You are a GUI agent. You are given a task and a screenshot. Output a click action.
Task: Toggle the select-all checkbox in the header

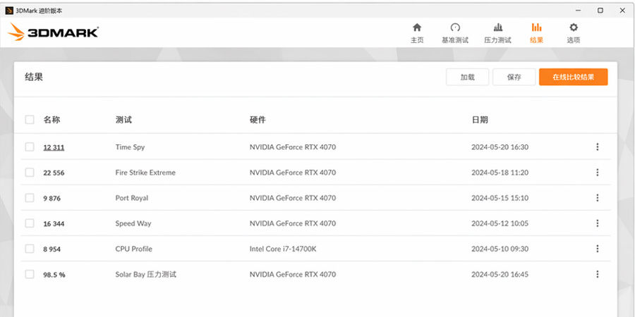tap(30, 119)
